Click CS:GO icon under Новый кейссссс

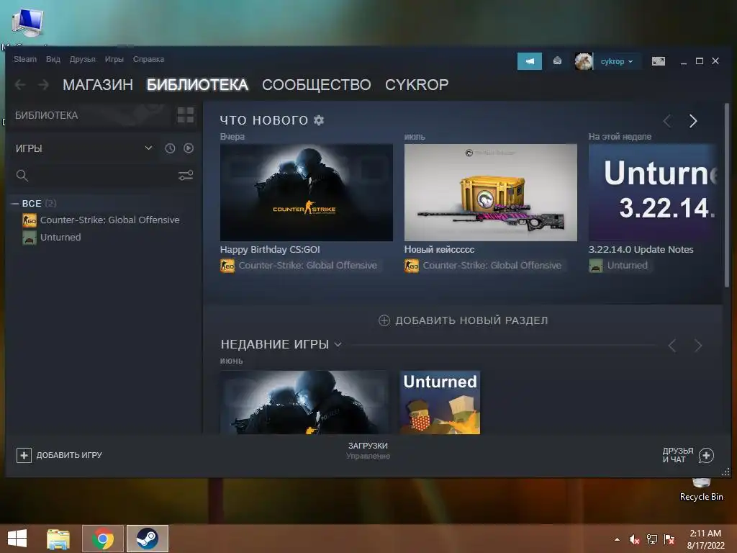411,266
